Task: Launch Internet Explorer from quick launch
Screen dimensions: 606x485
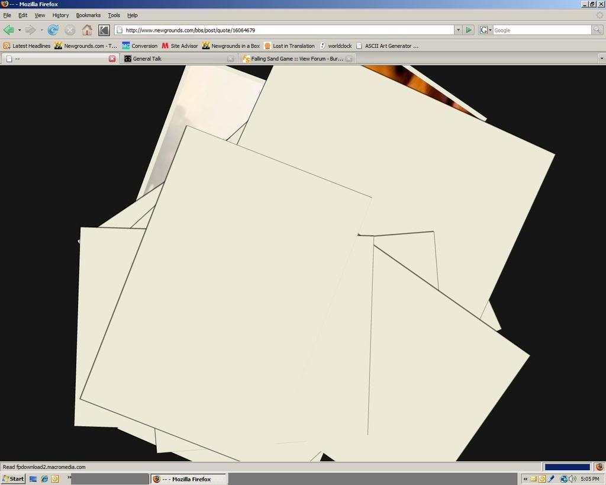Action: tap(44, 478)
